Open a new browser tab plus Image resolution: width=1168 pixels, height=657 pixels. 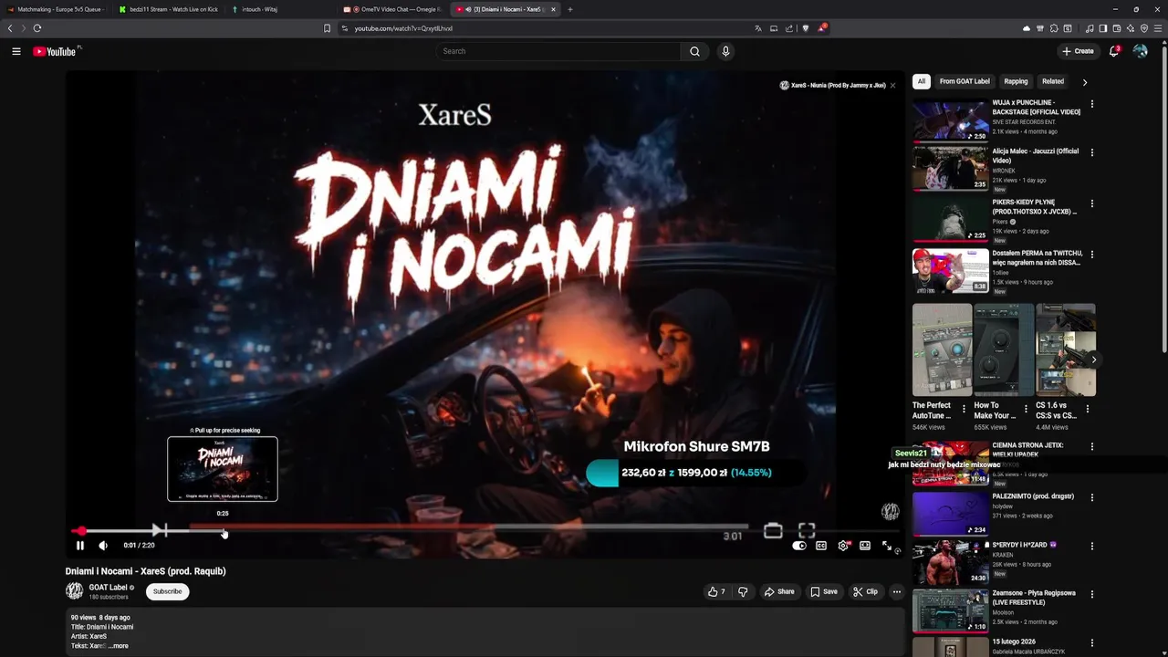(570, 9)
